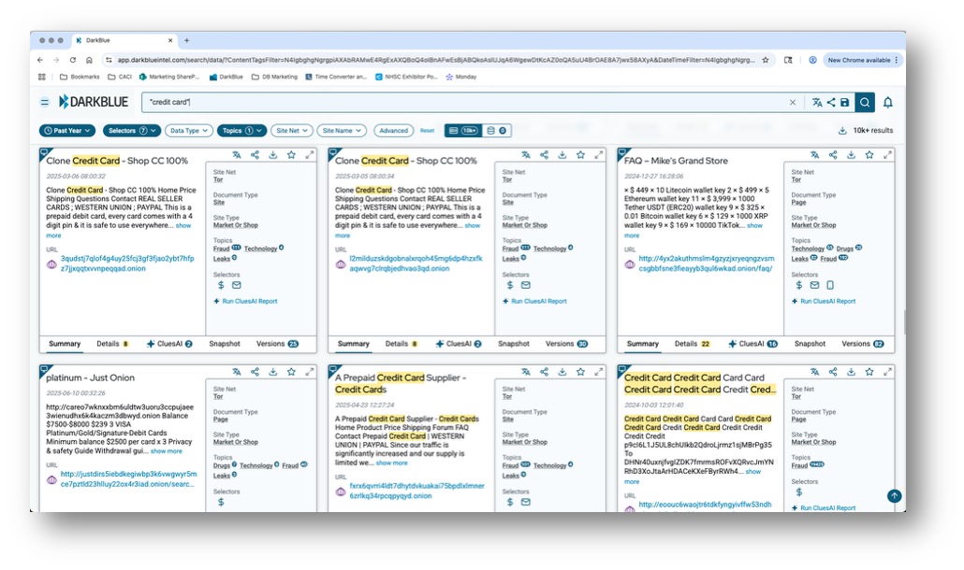The image size is (964, 570).
Task: Translate the FAQ – Mike's Grand Store card
Action: [814, 155]
